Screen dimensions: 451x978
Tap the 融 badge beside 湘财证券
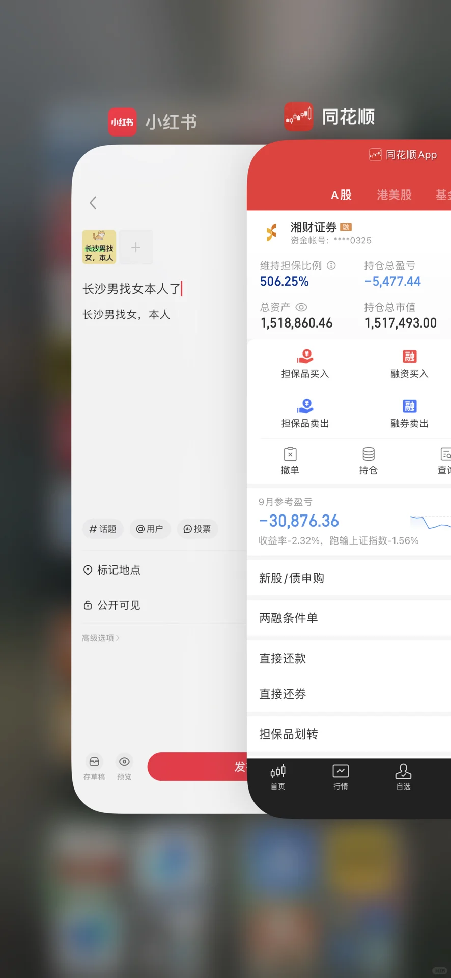click(346, 227)
